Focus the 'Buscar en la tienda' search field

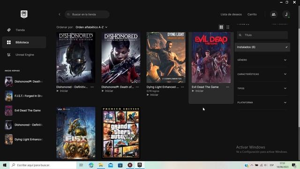click(87, 15)
